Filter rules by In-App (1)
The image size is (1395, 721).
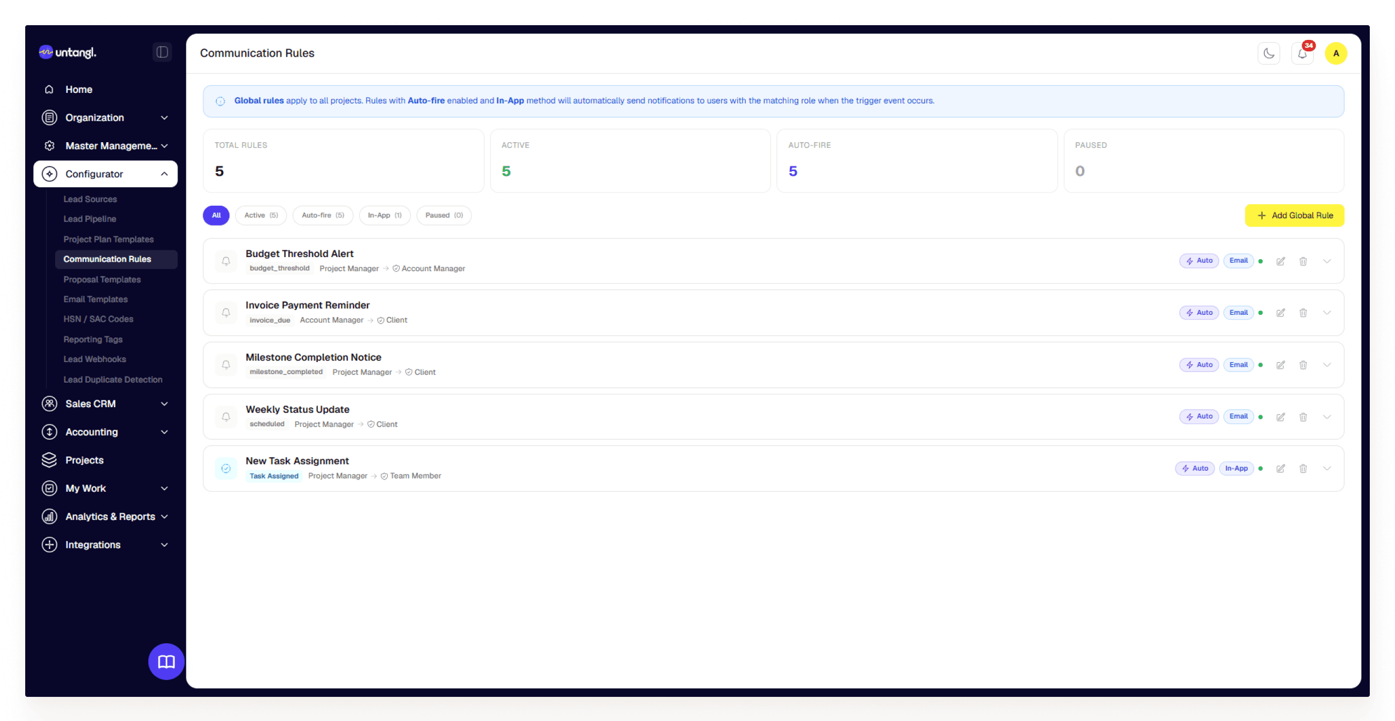pyautogui.click(x=384, y=215)
